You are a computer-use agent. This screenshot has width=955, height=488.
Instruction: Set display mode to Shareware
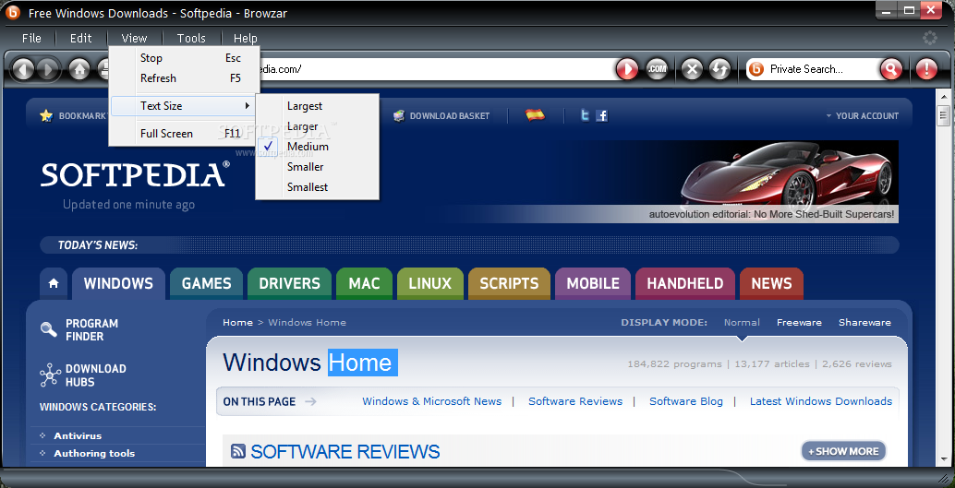864,323
